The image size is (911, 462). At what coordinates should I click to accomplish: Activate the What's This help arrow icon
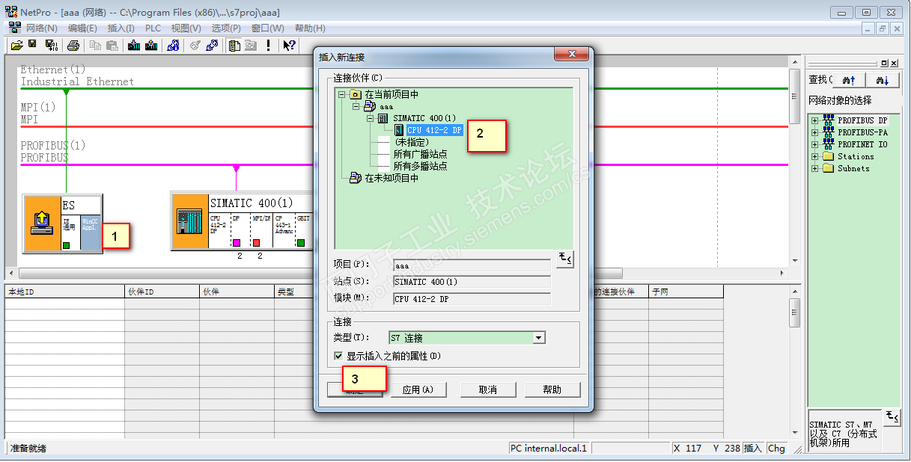[290, 46]
